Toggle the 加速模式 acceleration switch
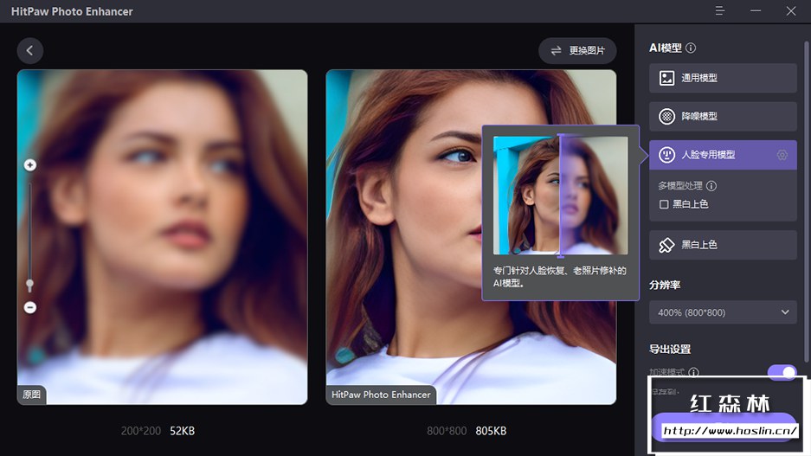 click(782, 372)
